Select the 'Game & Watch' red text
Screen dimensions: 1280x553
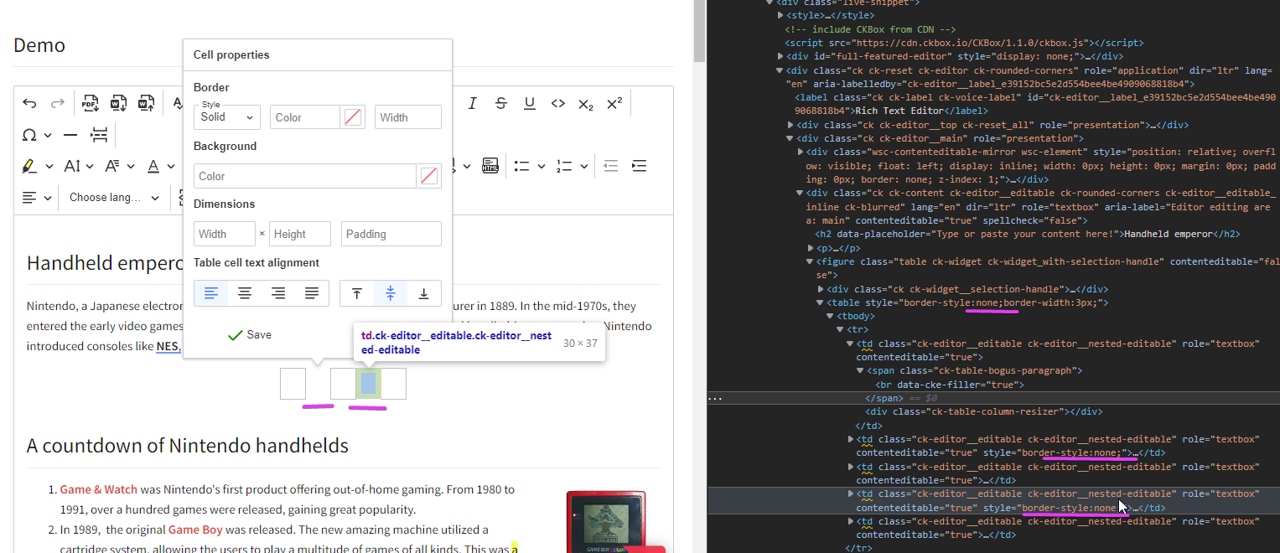click(98, 489)
